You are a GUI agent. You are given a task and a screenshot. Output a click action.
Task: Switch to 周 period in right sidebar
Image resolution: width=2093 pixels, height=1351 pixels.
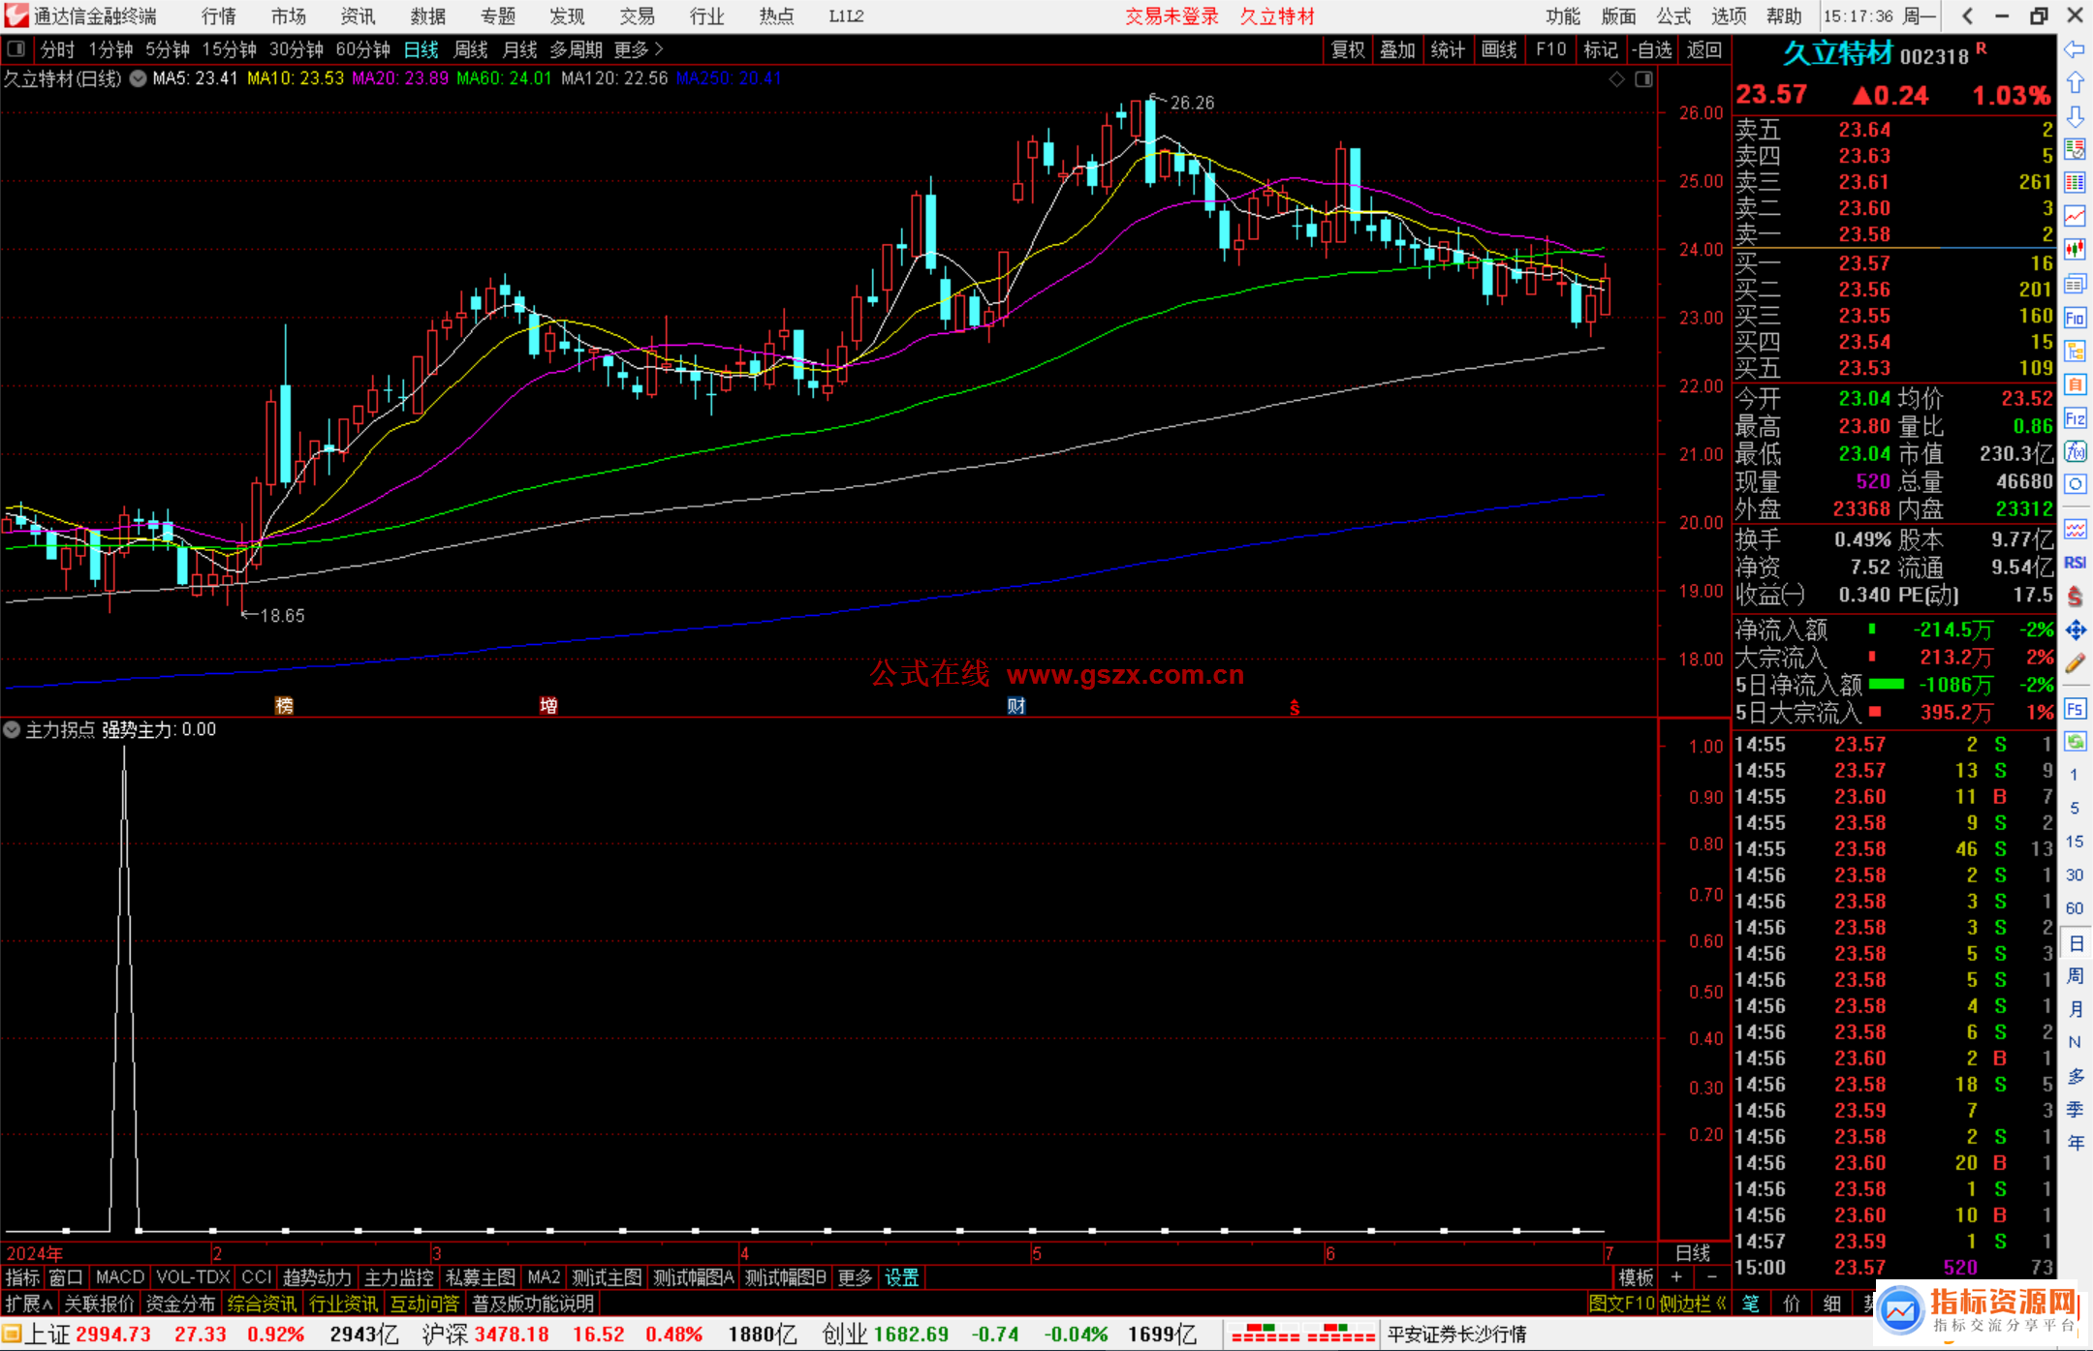tap(2075, 975)
